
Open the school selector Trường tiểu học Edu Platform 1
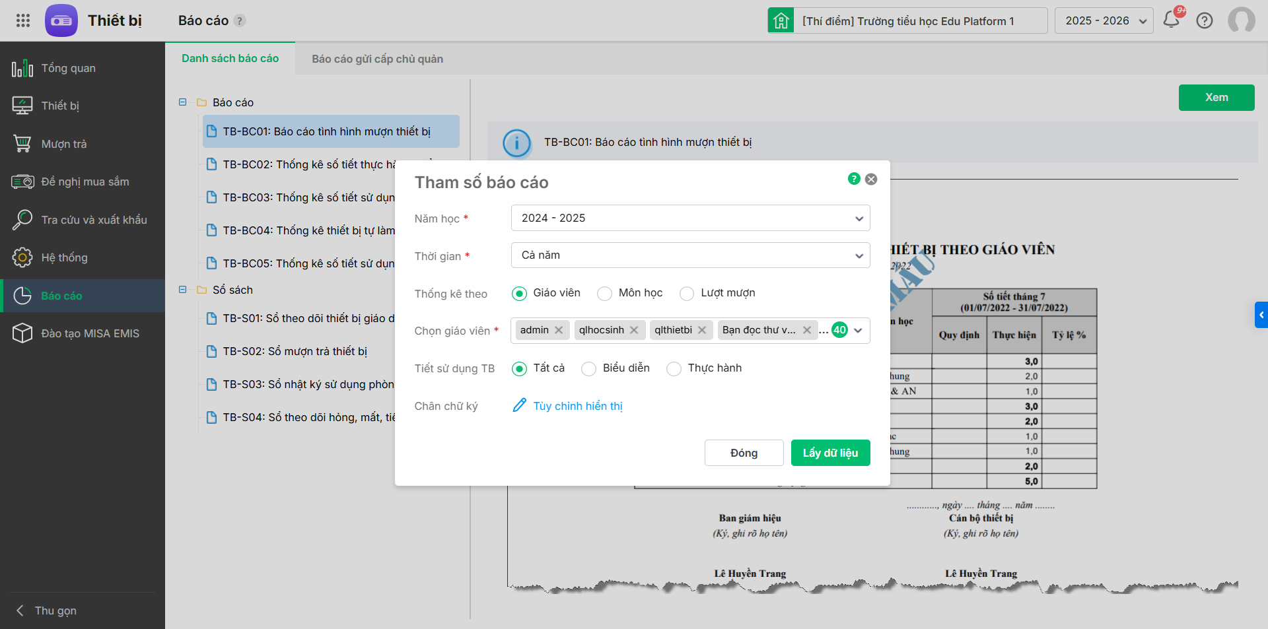[908, 20]
